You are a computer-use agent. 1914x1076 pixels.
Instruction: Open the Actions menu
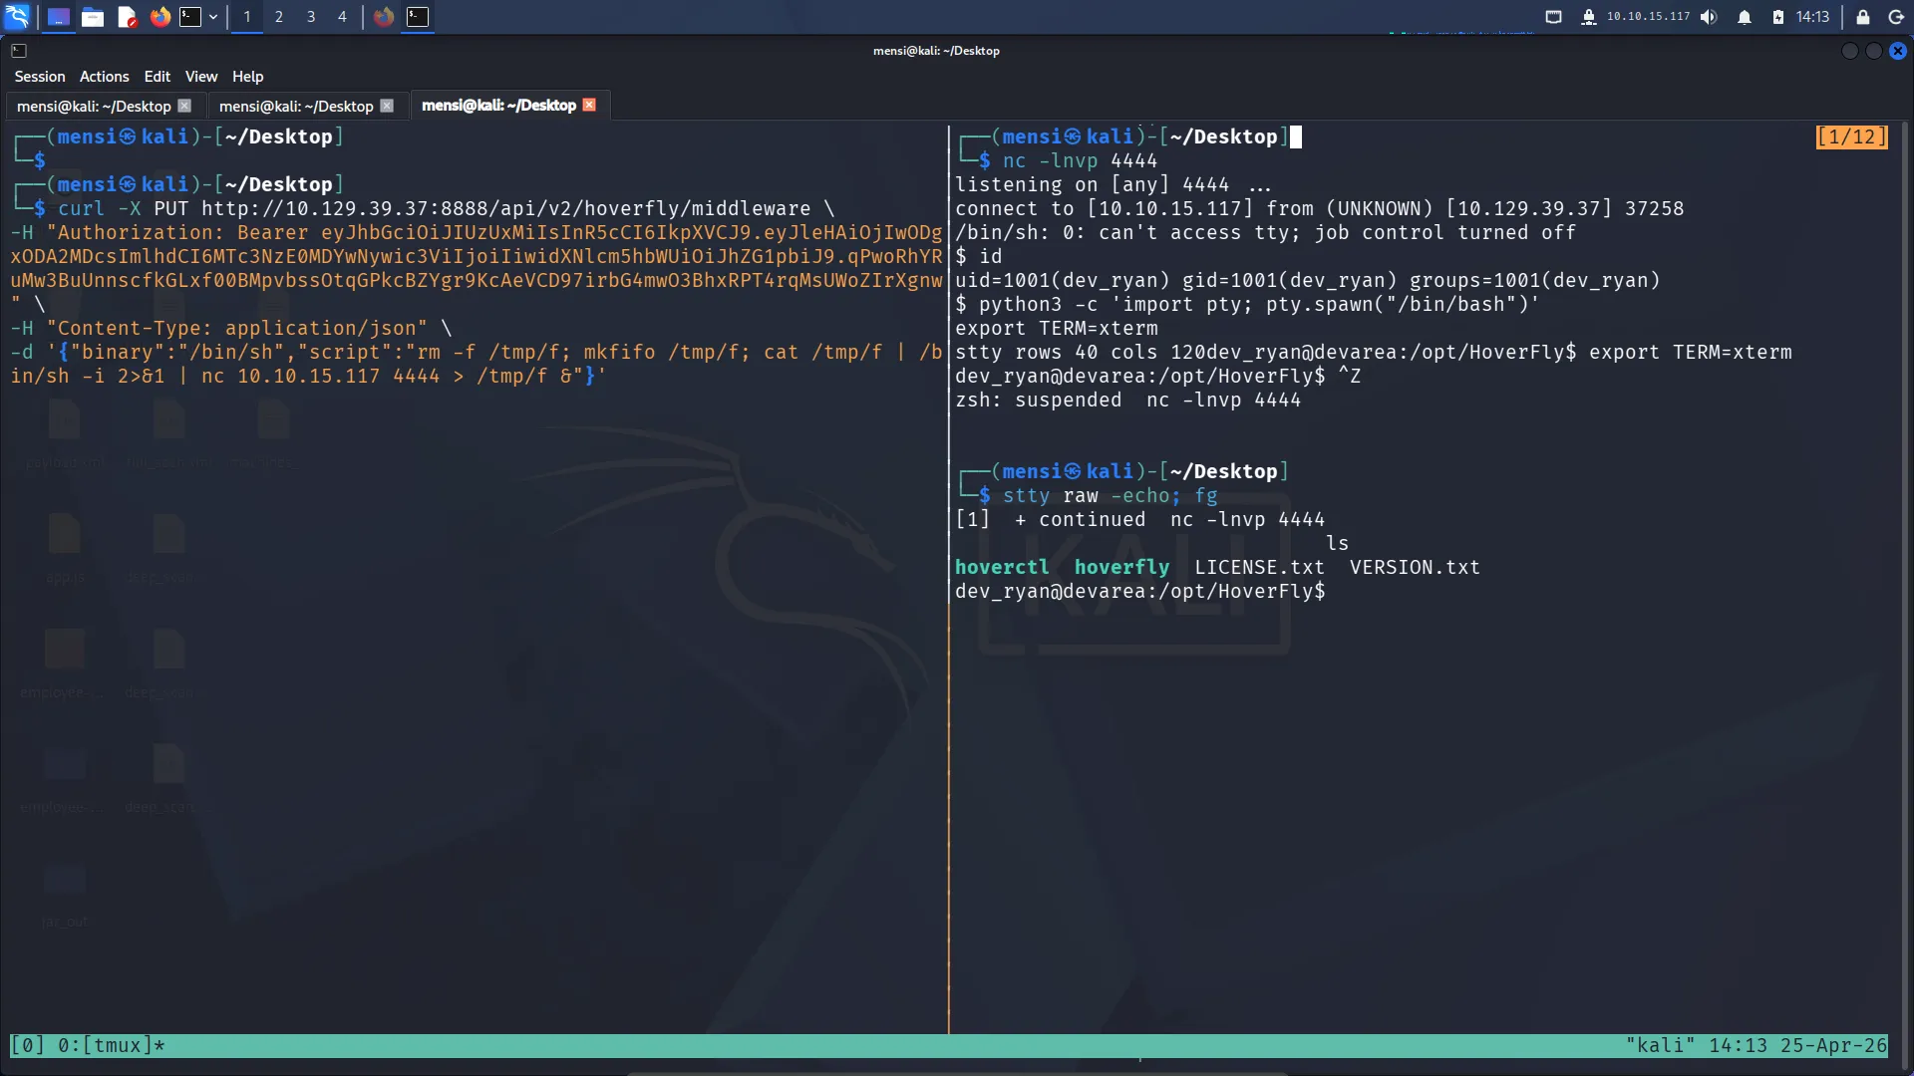click(105, 77)
